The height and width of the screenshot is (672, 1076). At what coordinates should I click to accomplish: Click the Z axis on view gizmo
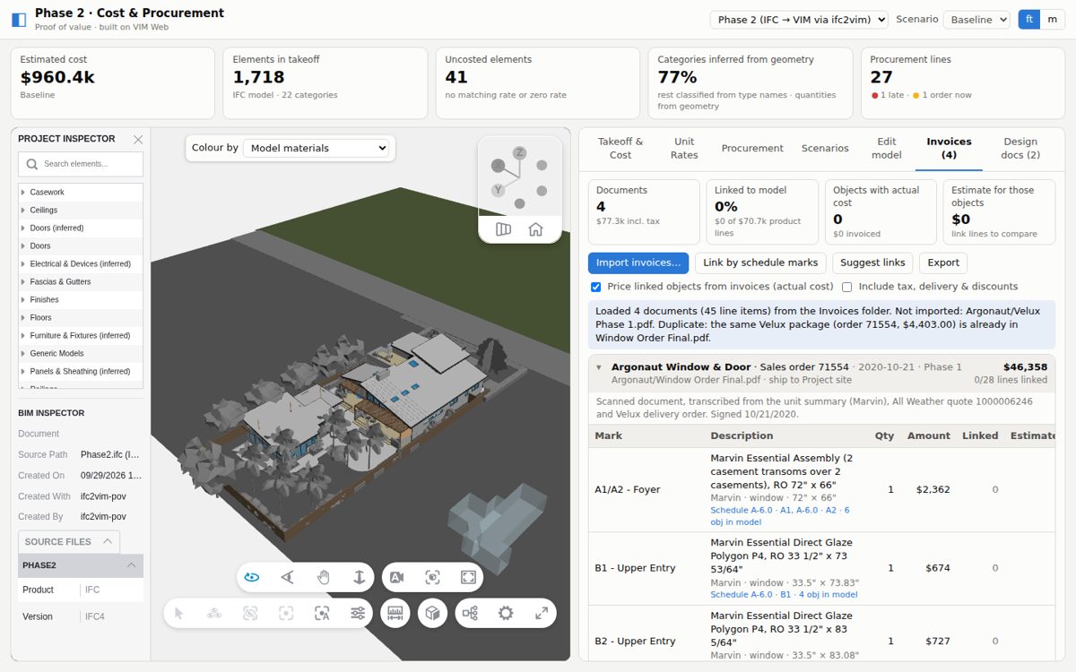click(519, 152)
